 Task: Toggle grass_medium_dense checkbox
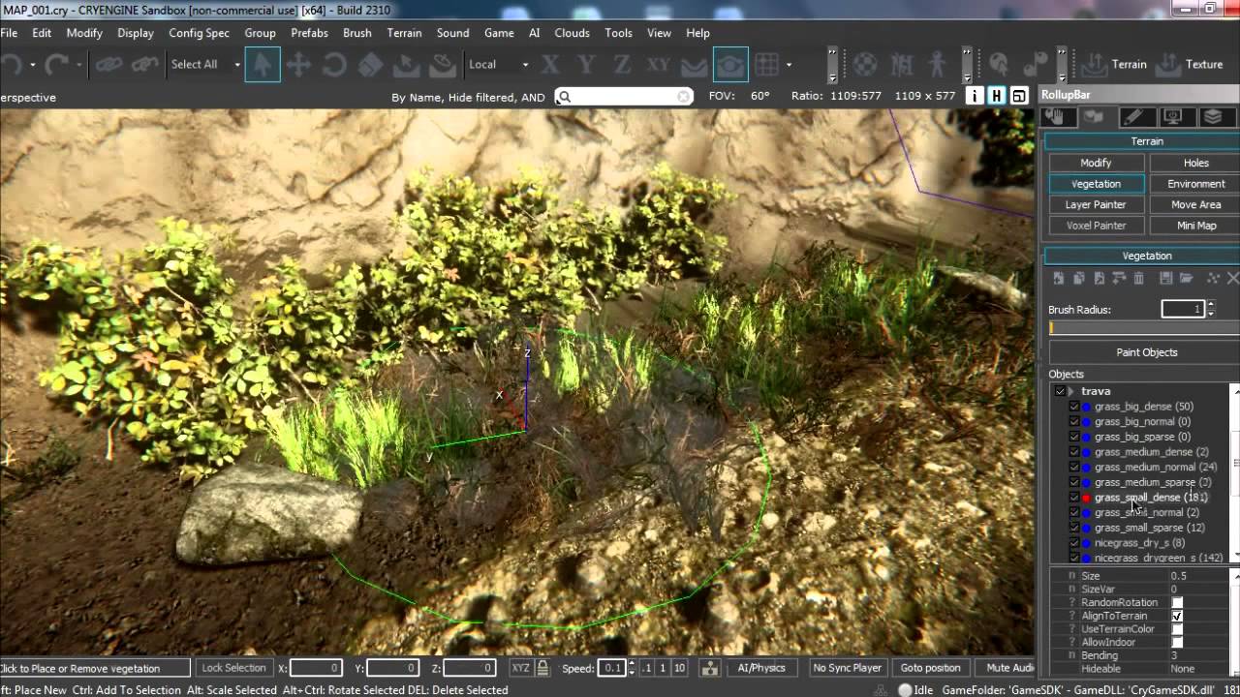click(1074, 452)
